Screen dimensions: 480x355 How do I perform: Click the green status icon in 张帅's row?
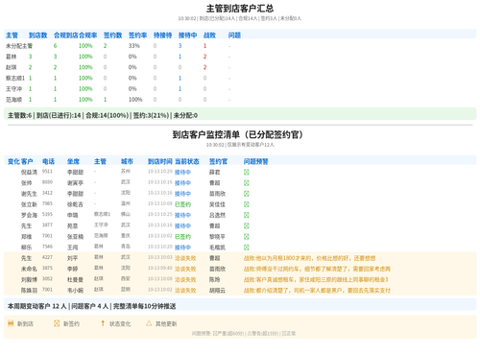coord(247,183)
